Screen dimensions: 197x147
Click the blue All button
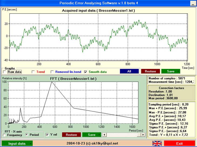129,71
